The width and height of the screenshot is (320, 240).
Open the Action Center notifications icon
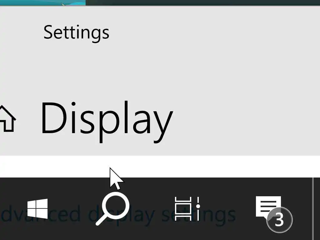point(268,207)
